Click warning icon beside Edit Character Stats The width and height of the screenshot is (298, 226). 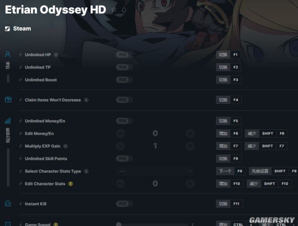71,184
